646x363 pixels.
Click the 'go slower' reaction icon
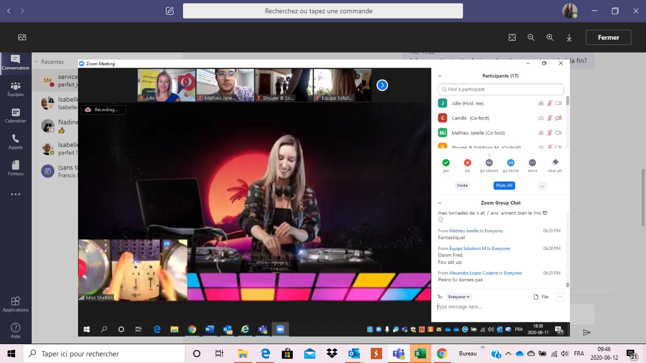489,163
